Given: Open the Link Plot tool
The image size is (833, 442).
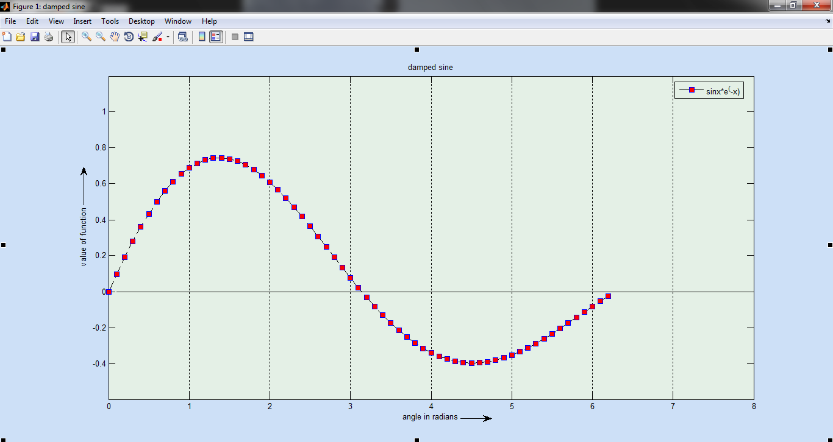Looking at the screenshot, I should point(182,37).
